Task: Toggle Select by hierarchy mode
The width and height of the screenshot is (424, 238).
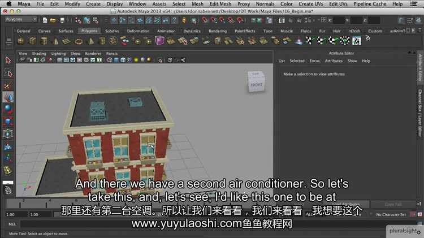Action: click(x=78, y=20)
